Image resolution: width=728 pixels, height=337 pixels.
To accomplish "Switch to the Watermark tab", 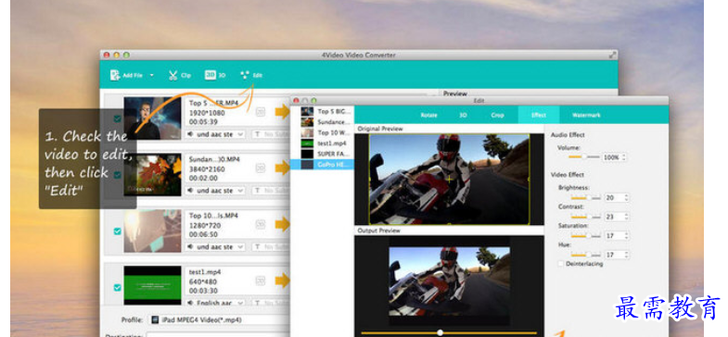I will click(586, 115).
